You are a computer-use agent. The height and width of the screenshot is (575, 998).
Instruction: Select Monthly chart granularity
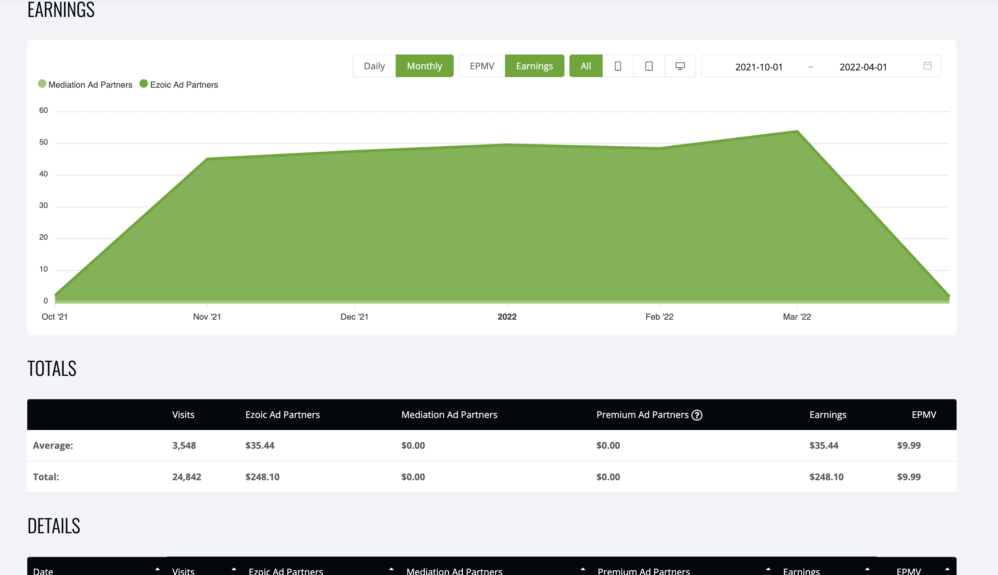tap(424, 66)
